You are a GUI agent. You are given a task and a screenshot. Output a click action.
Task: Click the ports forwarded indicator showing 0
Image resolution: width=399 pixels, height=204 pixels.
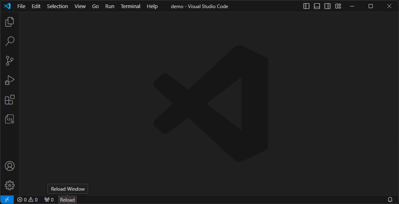coord(49,200)
